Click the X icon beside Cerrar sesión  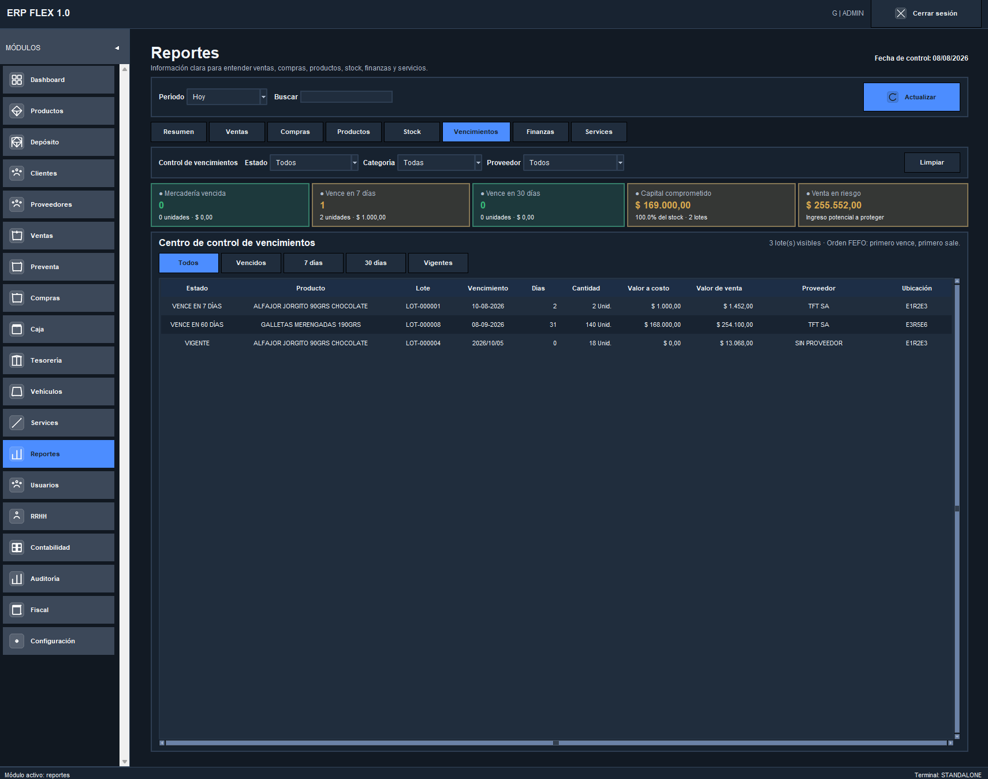tap(901, 13)
